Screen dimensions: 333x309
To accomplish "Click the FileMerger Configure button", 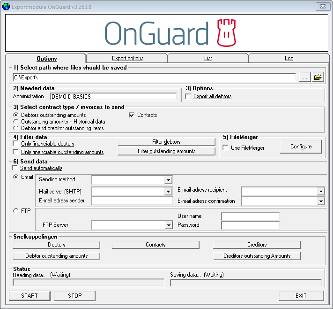I will tap(301, 147).
